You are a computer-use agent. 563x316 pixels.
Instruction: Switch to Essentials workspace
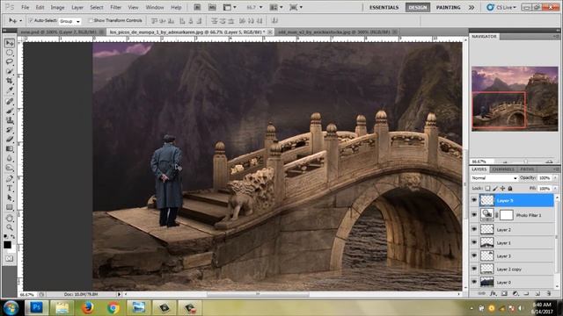coord(384,7)
